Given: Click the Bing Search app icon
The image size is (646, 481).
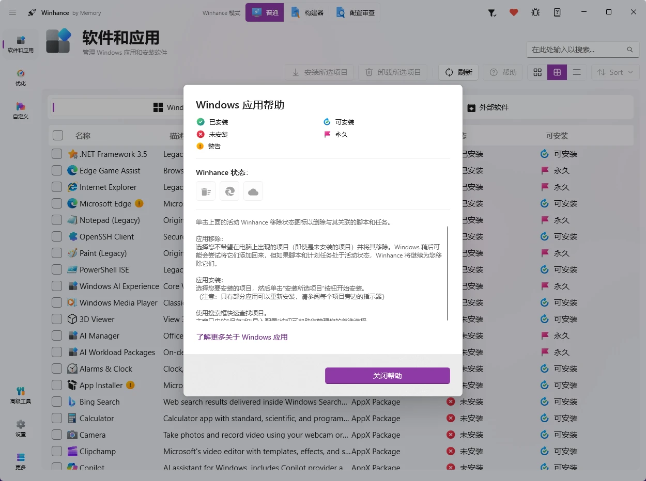Looking at the screenshot, I should 72,402.
